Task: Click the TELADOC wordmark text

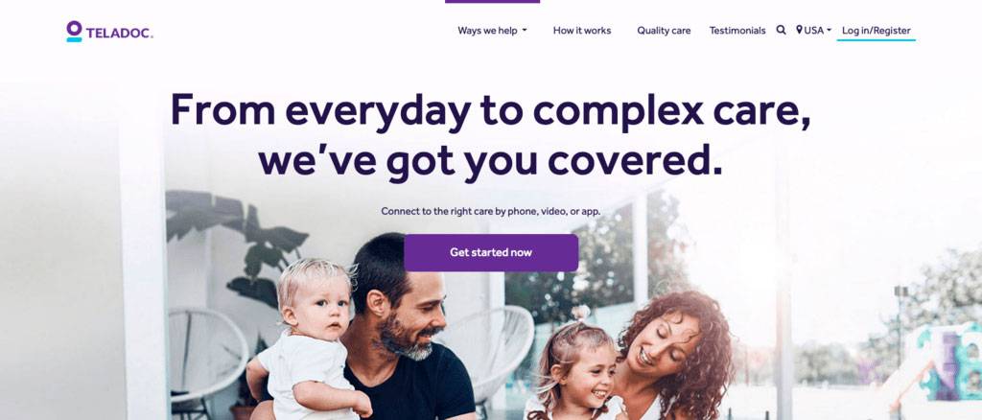Action: coord(119,34)
